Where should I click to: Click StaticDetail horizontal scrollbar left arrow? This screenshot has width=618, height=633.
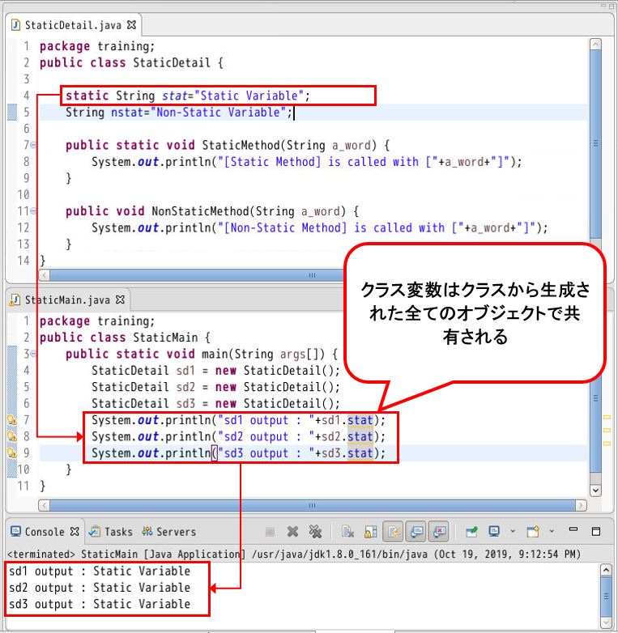tap(44, 275)
